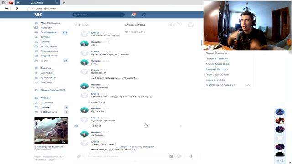The height and width of the screenshot is (164, 292).
Task: Record voice message with microphone icon
Action: click(191, 156)
